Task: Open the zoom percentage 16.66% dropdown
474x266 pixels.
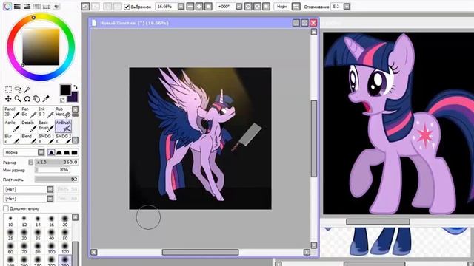Action: click(x=181, y=7)
